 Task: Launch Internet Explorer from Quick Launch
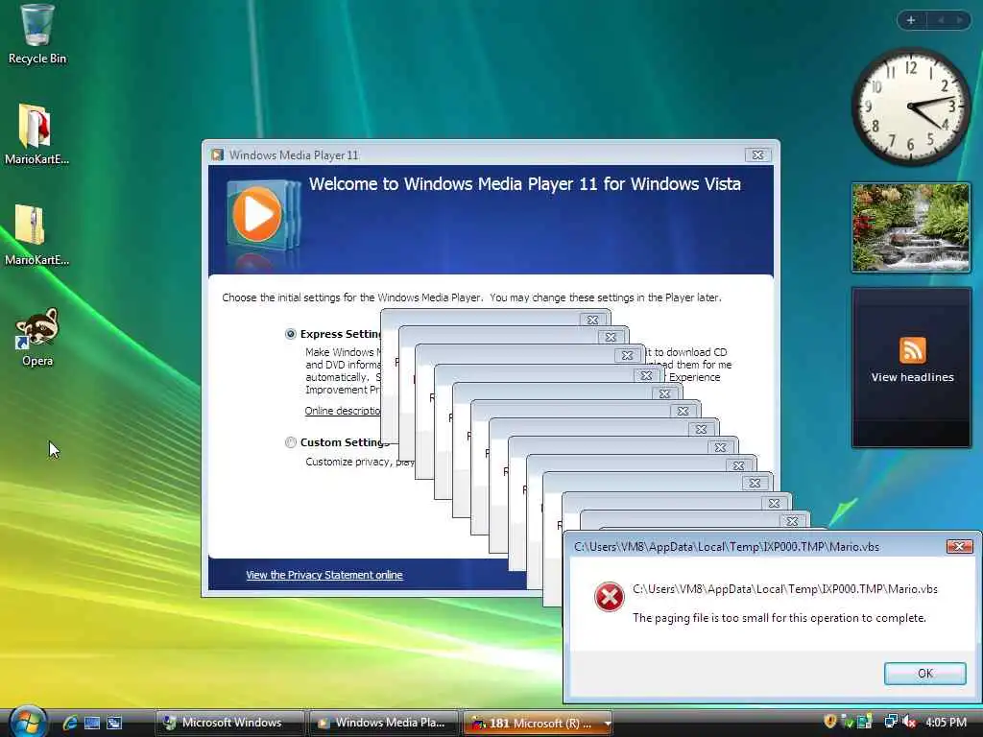[x=69, y=723]
